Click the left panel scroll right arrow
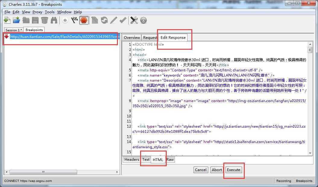This screenshot has width=318, height=187. (117, 172)
